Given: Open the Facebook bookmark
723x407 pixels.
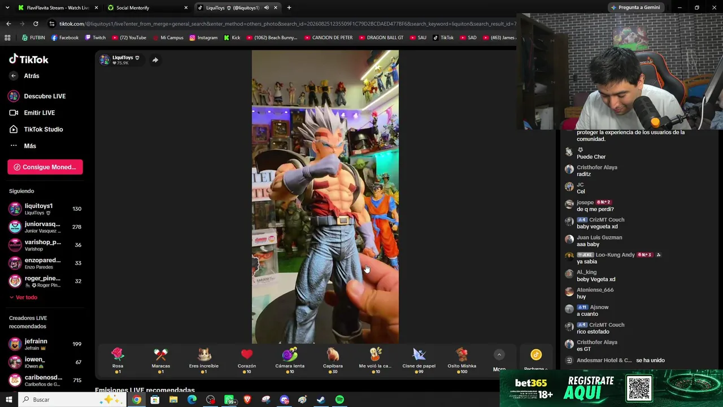Looking at the screenshot, I should click(x=65, y=38).
